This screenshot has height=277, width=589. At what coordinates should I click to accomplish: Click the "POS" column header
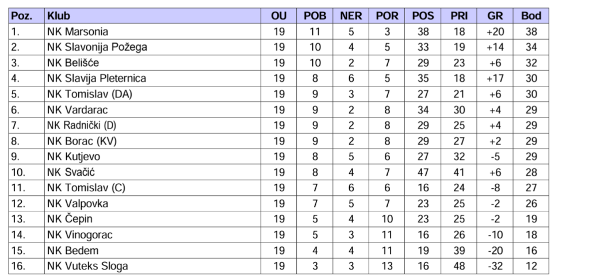tap(423, 16)
